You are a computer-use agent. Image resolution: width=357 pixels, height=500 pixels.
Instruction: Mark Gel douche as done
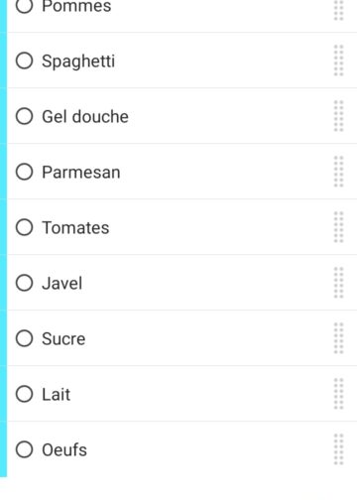pyautogui.click(x=25, y=116)
